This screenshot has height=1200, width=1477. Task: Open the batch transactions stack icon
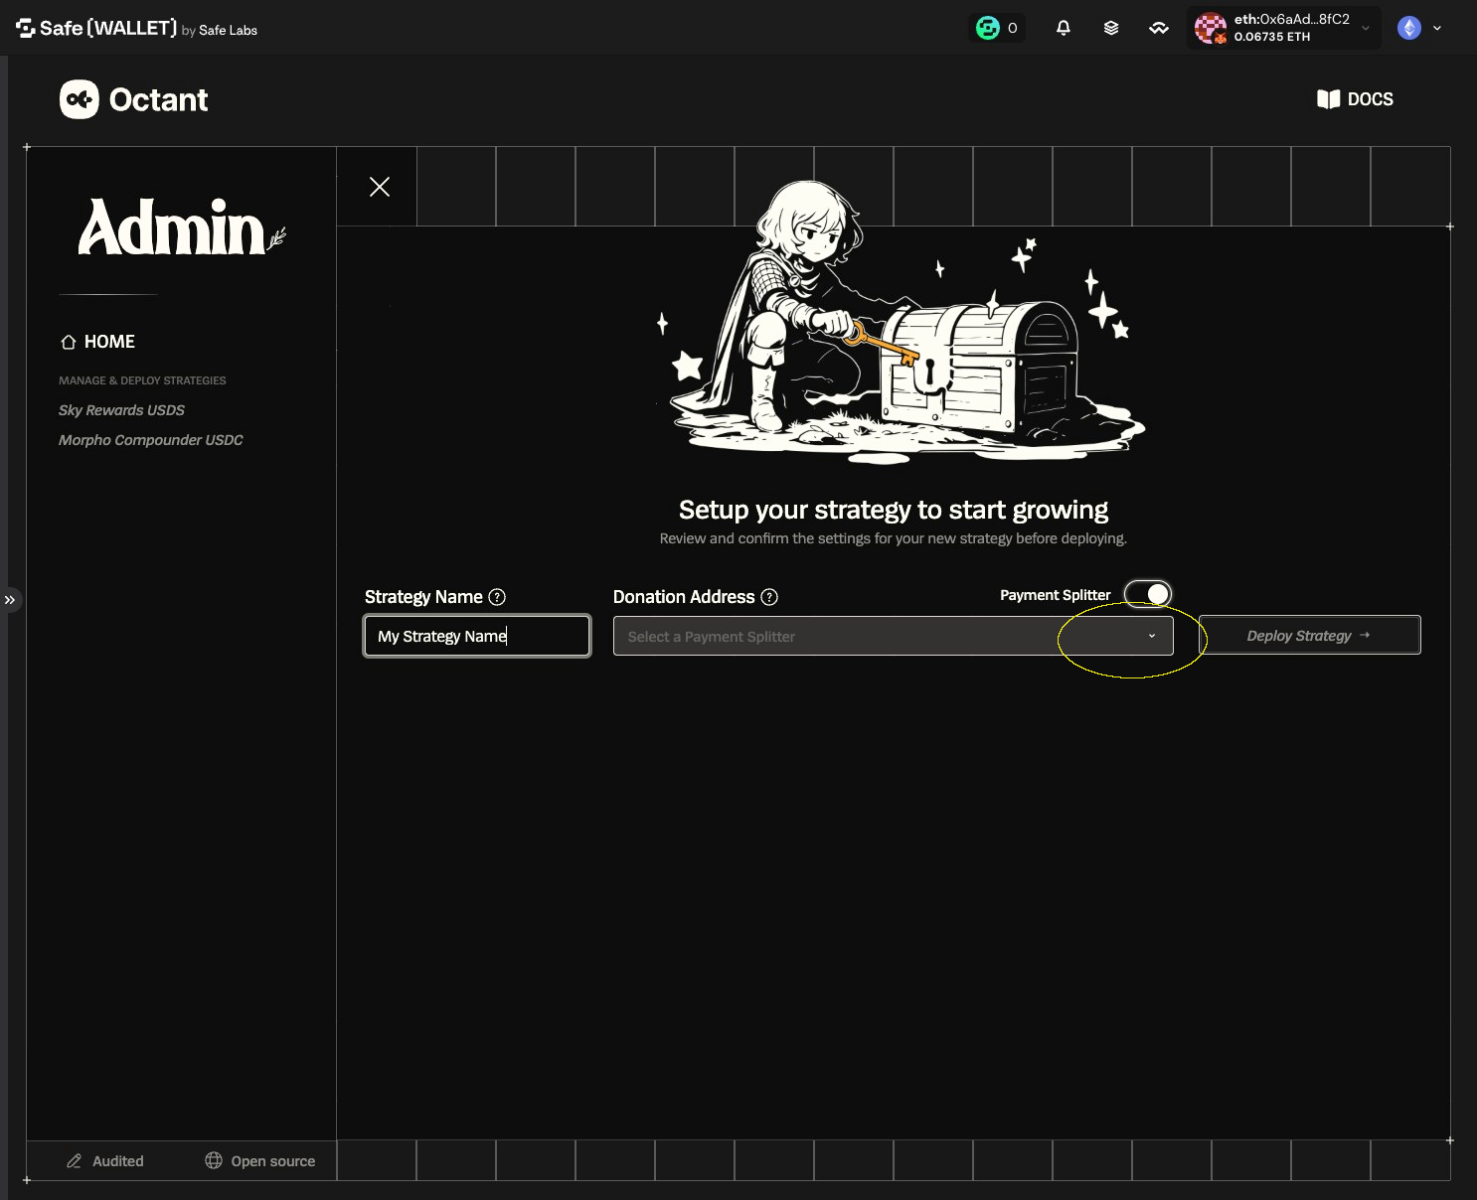[1111, 28]
